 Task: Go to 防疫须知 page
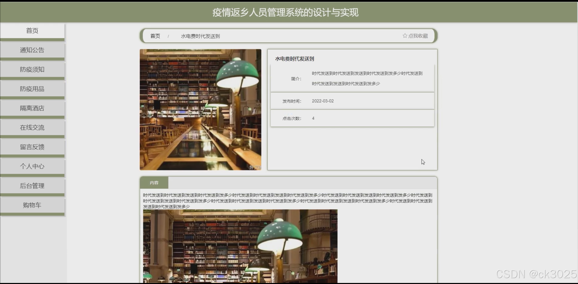[32, 69]
